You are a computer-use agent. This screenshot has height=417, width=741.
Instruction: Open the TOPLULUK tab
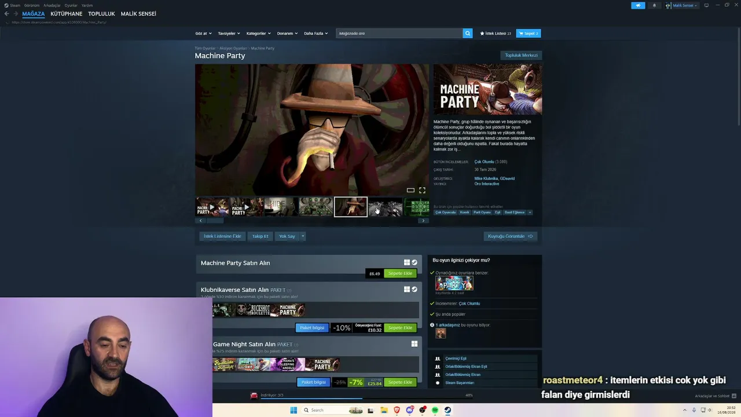[x=101, y=13]
